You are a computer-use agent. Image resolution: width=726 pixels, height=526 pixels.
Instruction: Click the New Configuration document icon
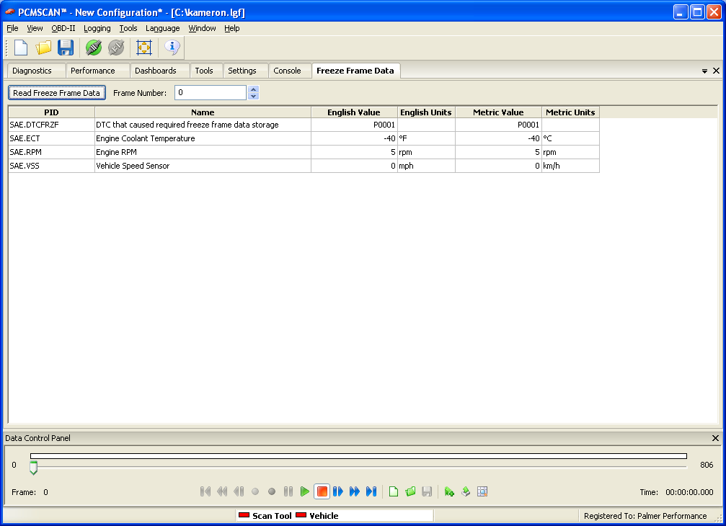pyautogui.click(x=21, y=48)
